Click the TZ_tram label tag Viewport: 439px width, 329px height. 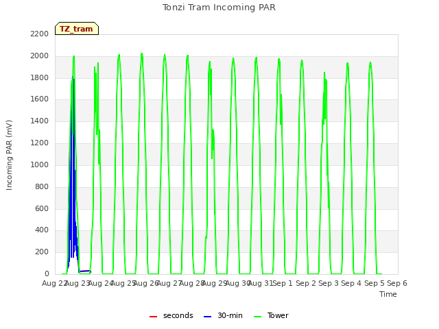(x=77, y=29)
